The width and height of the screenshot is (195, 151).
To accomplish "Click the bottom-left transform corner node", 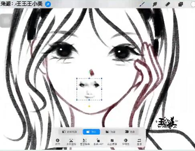I will (x=77, y=100).
